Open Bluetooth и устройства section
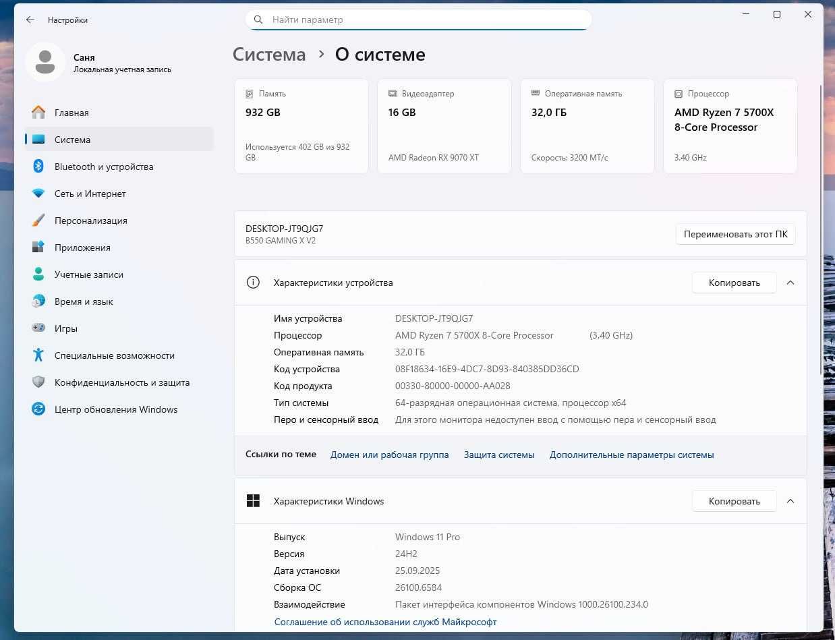The width and height of the screenshot is (835, 640). 119,167
